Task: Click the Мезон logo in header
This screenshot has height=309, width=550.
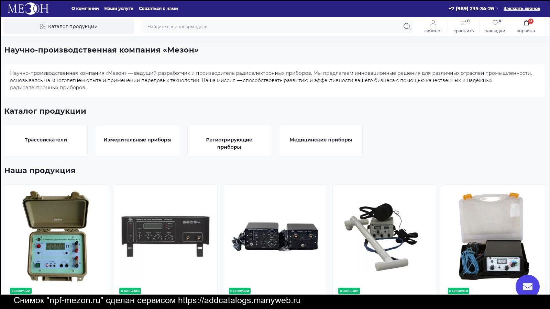Action: [x=28, y=9]
